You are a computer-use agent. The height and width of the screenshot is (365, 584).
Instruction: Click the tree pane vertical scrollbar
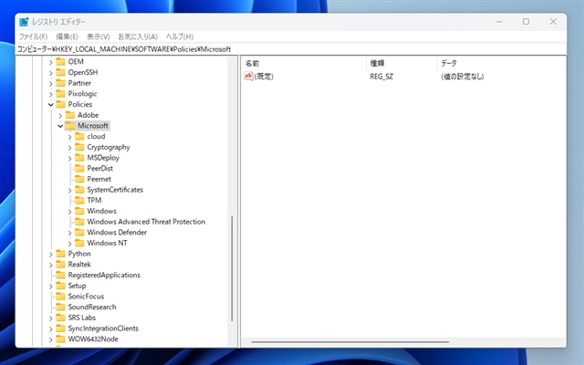click(x=232, y=268)
